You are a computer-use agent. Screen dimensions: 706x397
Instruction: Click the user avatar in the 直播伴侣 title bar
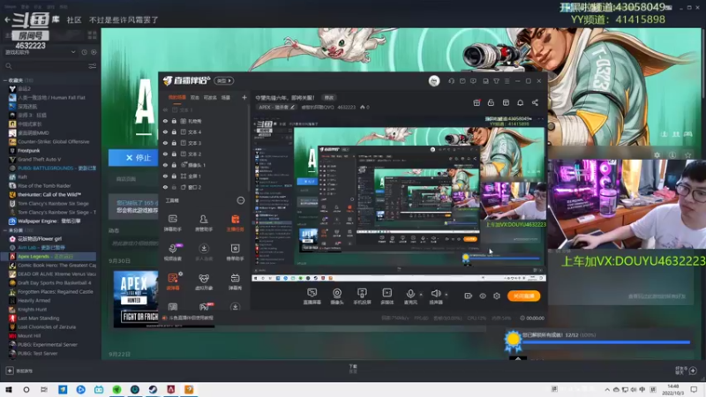[x=434, y=81]
